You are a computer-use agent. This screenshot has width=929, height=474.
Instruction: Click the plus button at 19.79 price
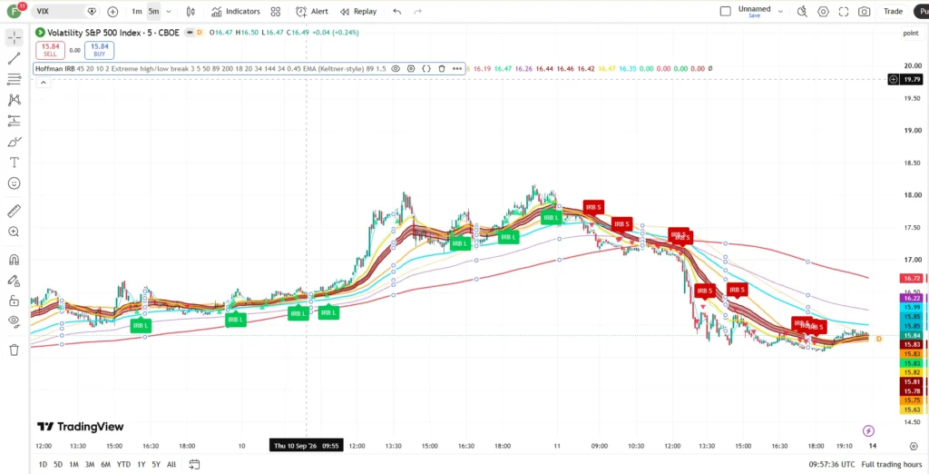[894, 80]
